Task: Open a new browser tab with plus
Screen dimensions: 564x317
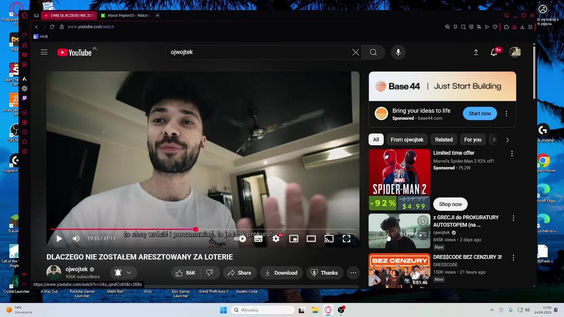Action: click(x=157, y=15)
